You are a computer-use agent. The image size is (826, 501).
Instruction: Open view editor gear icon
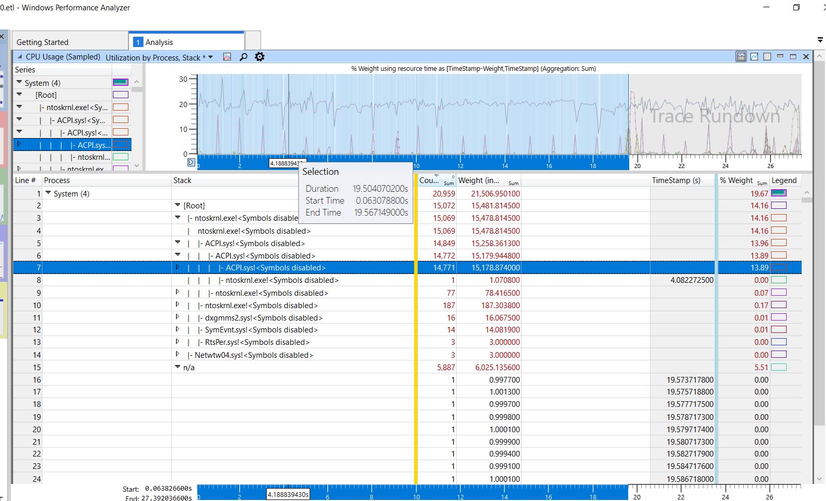click(x=259, y=57)
